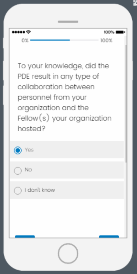Select the I don't know radio button
This screenshot has width=137, height=274.
pos(18,191)
